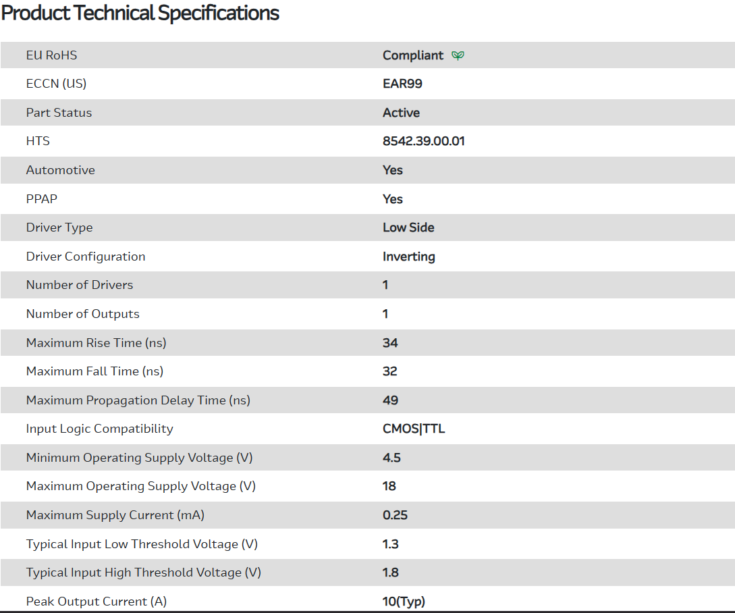Click the Part Status label
The width and height of the screenshot is (735, 613).
59,113
